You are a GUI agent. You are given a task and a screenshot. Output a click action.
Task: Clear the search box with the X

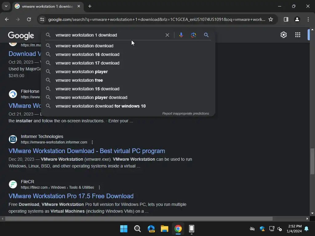pos(167,35)
